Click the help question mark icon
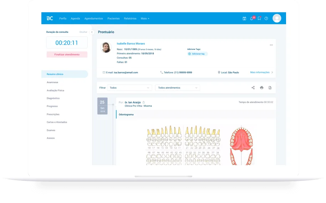Viewport: 326px width, 203px height. (x=266, y=18)
